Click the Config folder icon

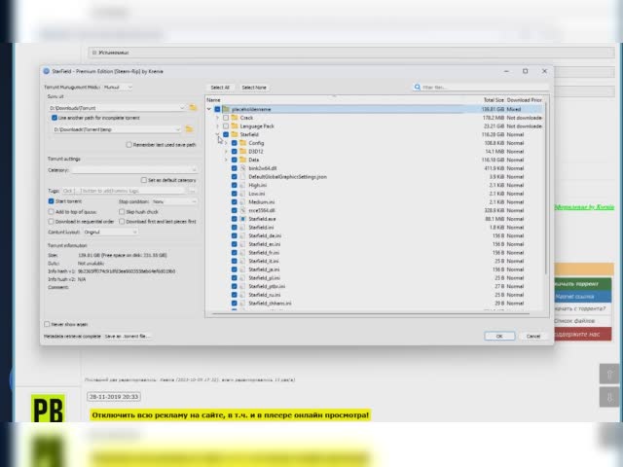pyautogui.click(x=242, y=143)
